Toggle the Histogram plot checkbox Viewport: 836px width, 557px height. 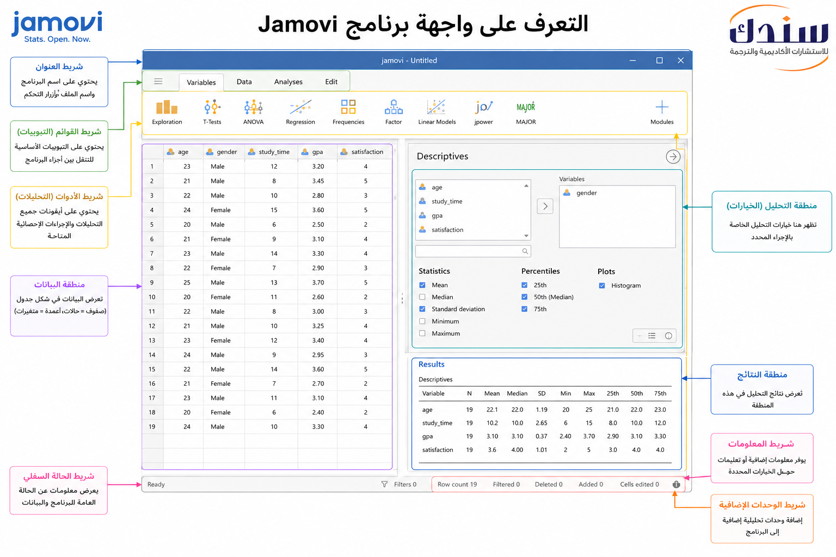(x=602, y=286)
